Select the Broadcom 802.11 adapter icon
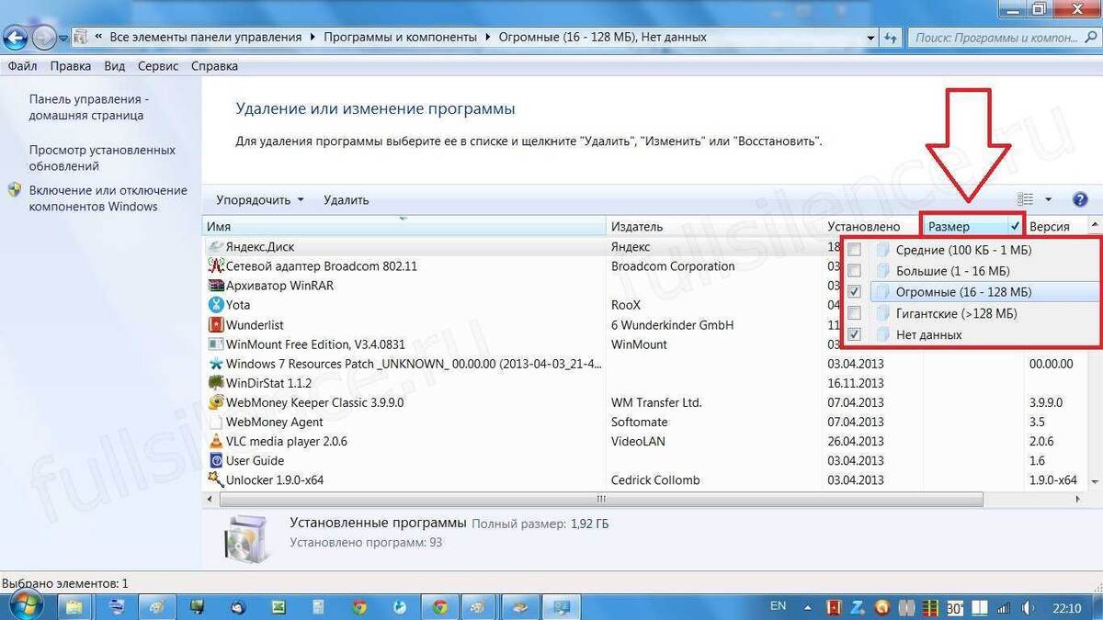The image size is (1103, 620). 216,266
